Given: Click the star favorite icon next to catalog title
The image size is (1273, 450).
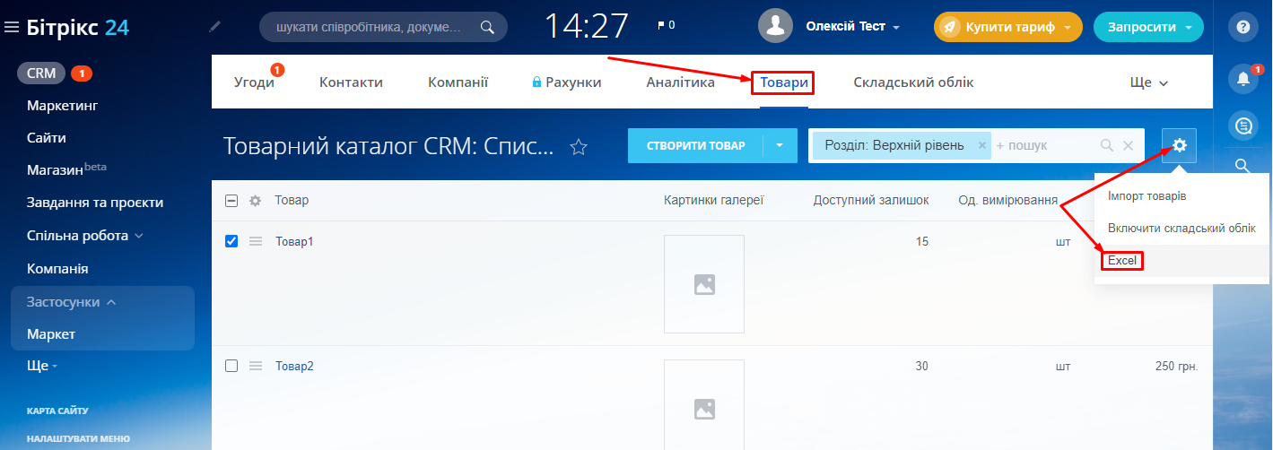Looking at the screenshot, I should [579, 147].
